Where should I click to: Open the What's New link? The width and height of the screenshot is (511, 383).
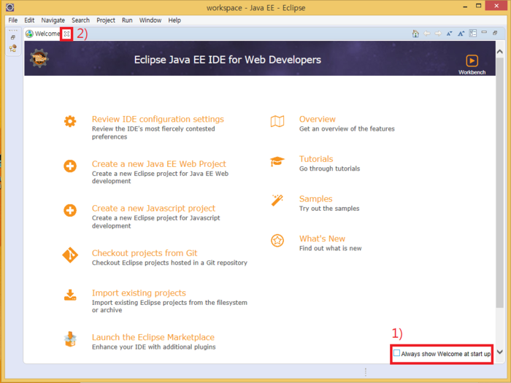click(322, 239)
